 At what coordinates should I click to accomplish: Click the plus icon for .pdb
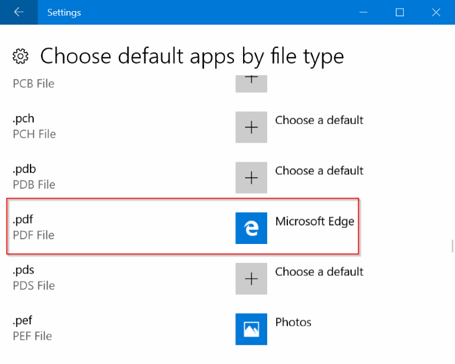252,178
